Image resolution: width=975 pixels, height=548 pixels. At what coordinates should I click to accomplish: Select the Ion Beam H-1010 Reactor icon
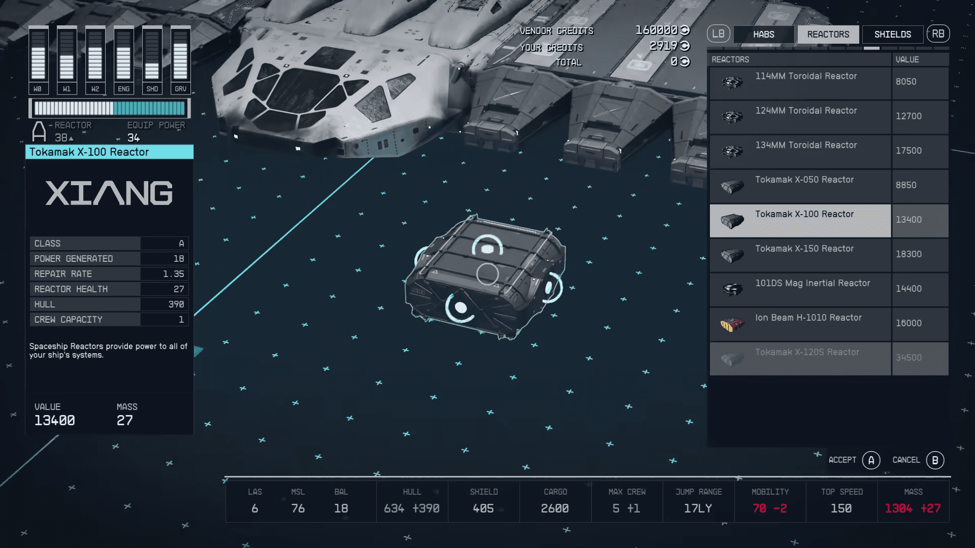[731, 323]
